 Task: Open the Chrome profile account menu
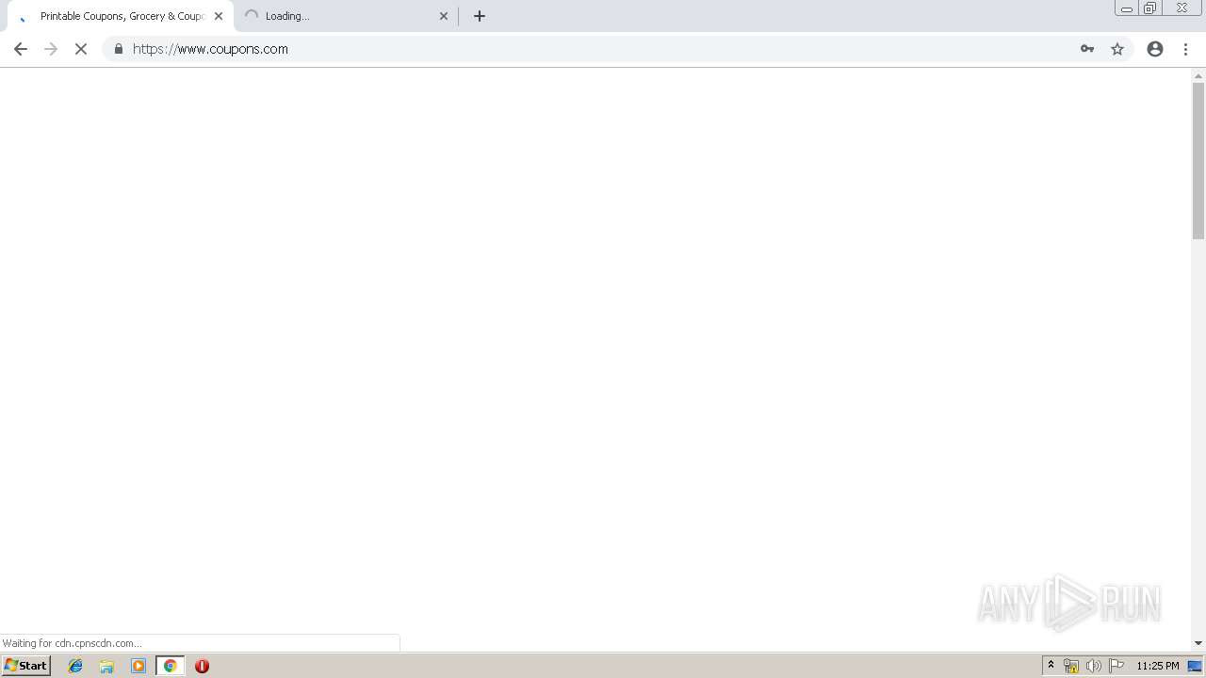click(x=1155, y=49)
